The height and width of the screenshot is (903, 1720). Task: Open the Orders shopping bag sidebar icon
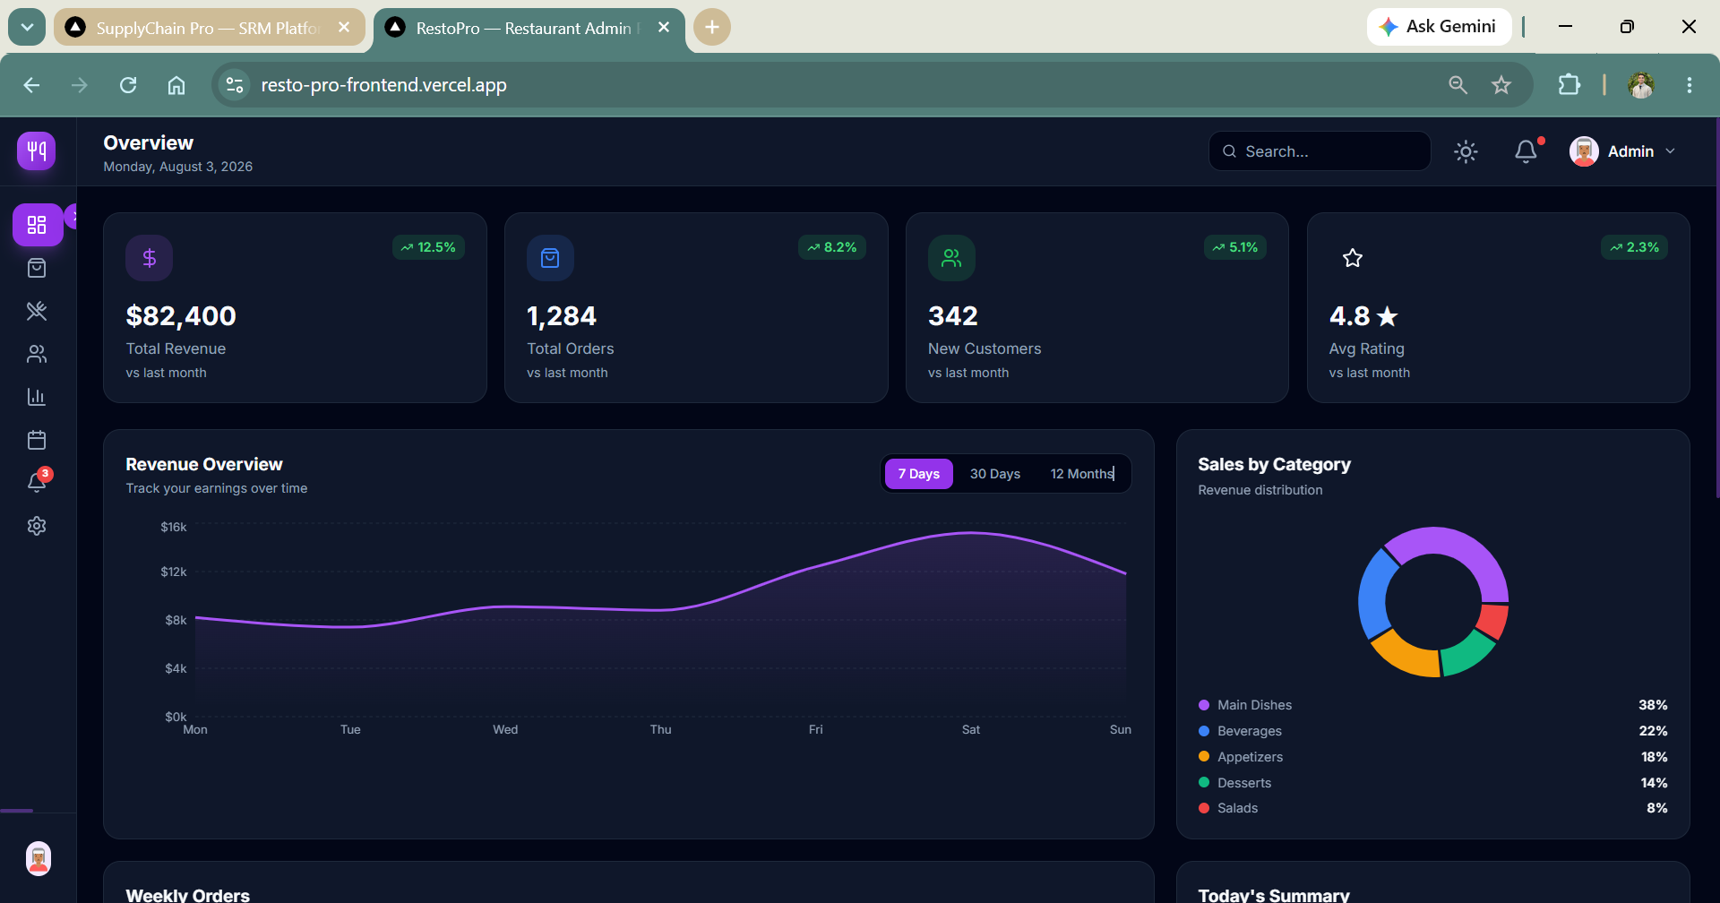tap(37, 268)
